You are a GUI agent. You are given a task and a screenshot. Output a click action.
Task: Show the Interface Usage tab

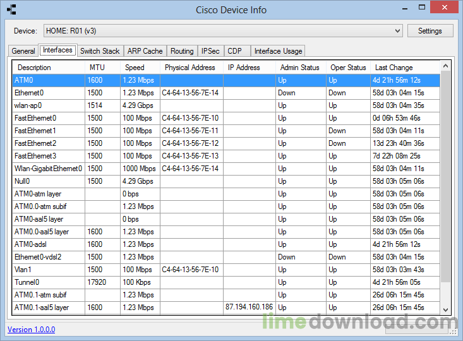coord(278,51)
